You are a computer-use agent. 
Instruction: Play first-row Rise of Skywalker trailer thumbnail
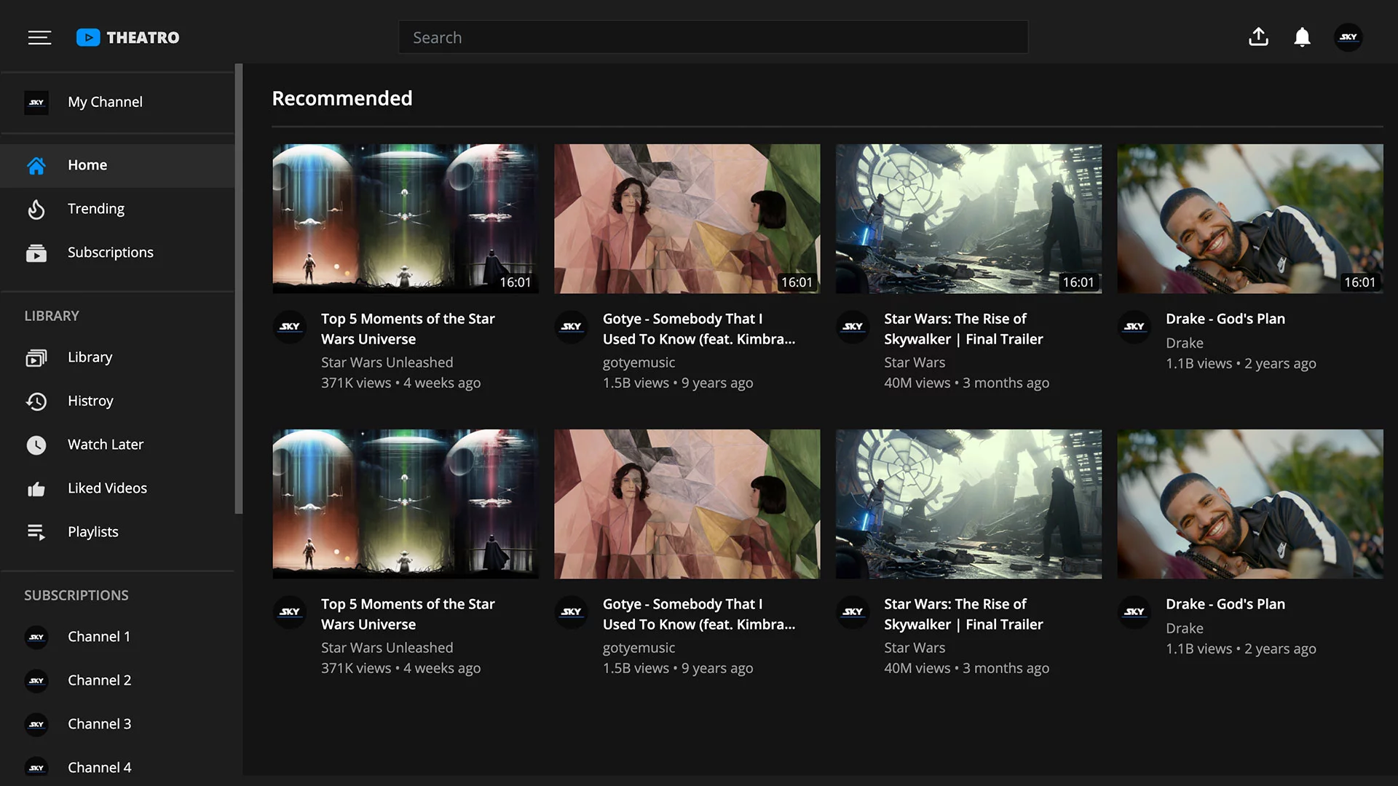point(968,219)
